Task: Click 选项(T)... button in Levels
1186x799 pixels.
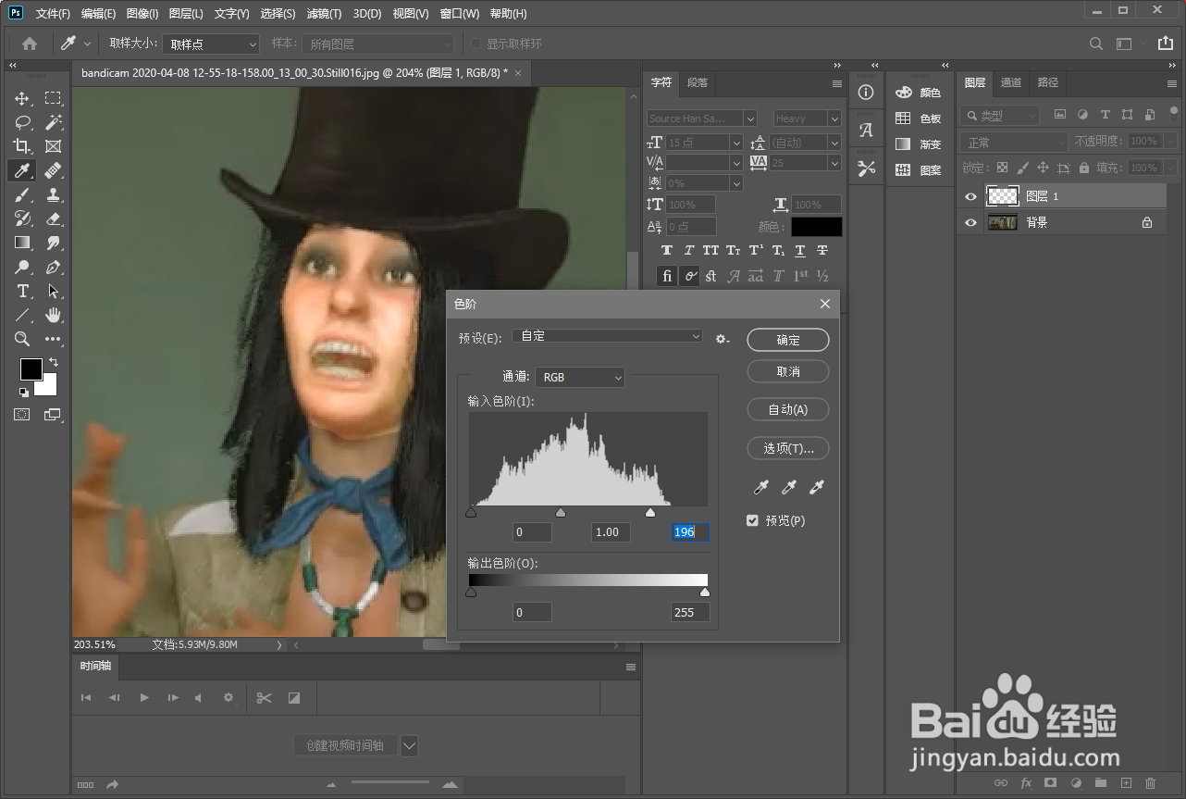Action: click(x=788, y=448)
